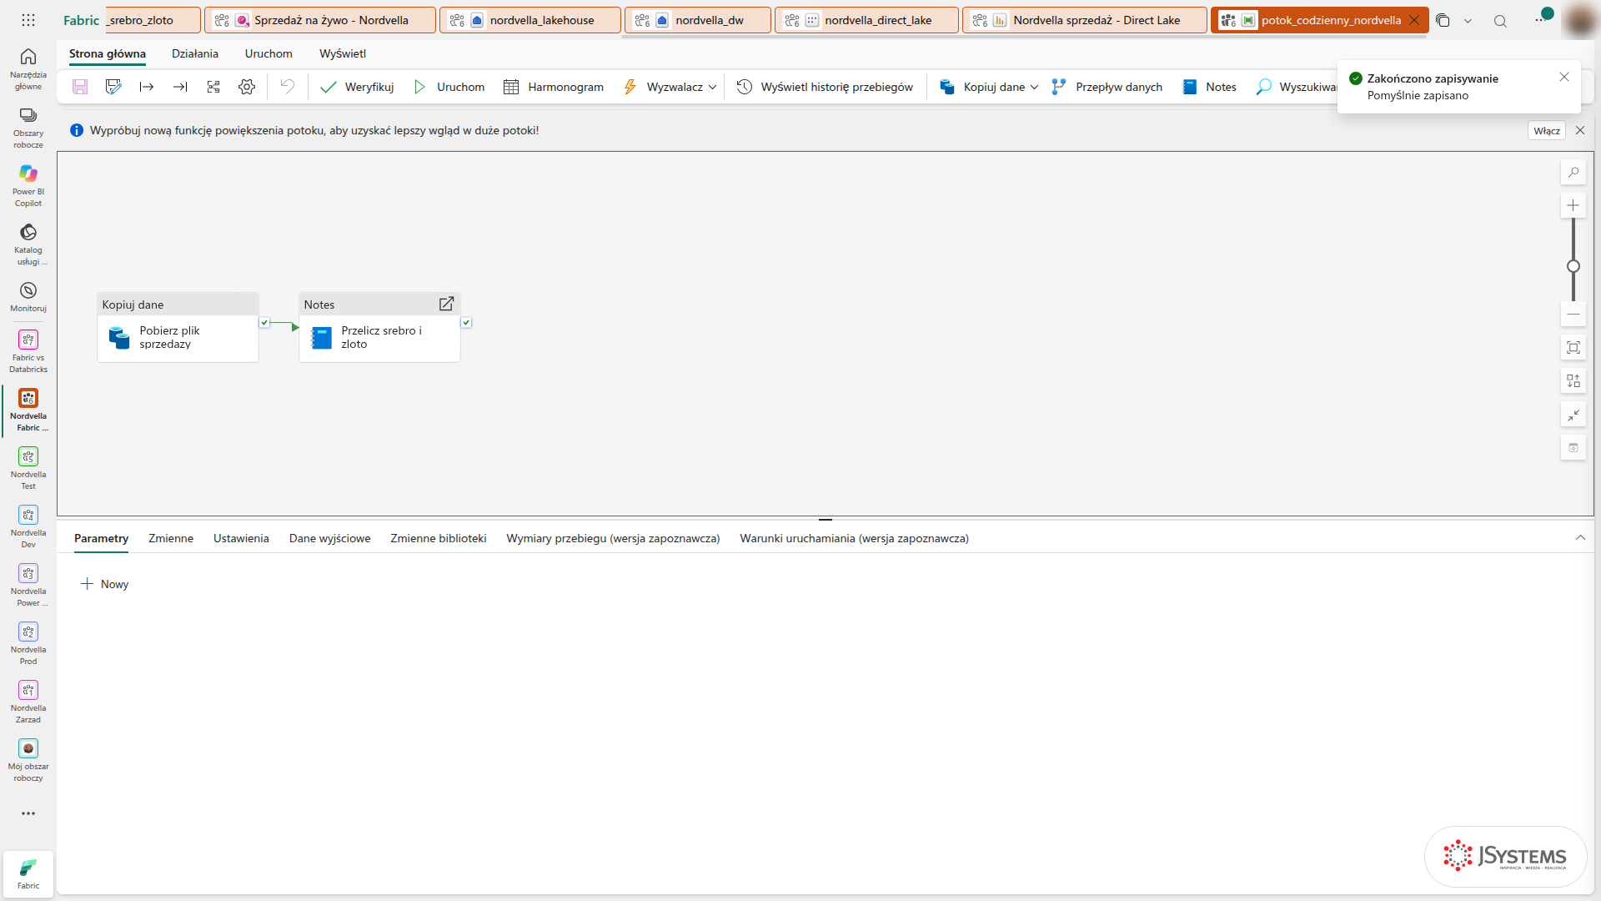Image resolution: width=1601 pixels, height=901 pixels.
Task: Open notebook via external link icon
Action: pos(446,304)
